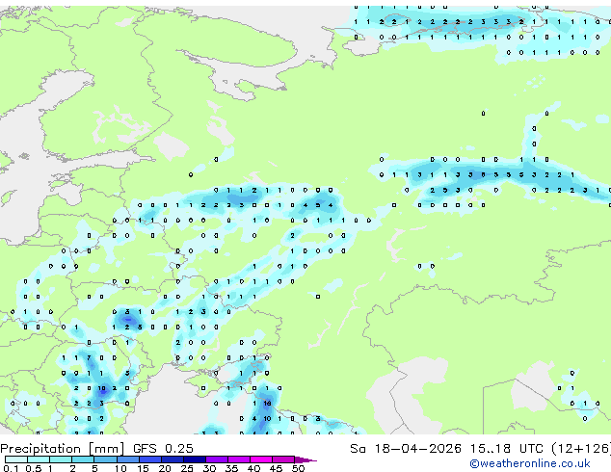Select the 15–20 mm legend swatch
The image size is (611, 472).
[150, 459]
